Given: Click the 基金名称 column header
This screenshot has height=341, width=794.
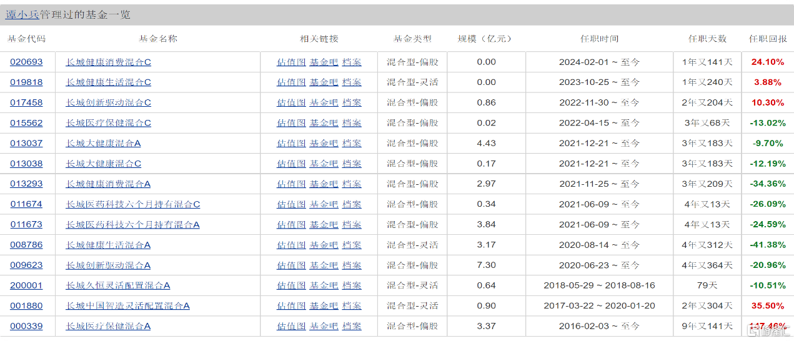Looking at the screenshot, I should [158, 39].
